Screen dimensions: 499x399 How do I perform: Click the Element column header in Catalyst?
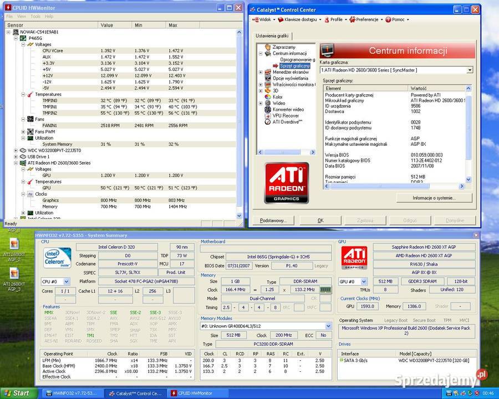[366, 88]
